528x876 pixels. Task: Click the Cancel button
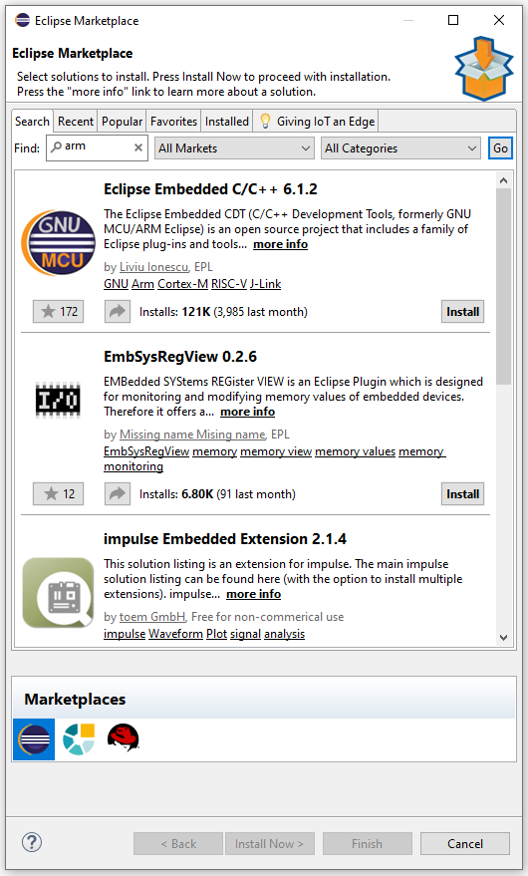(x=465, y=843)
